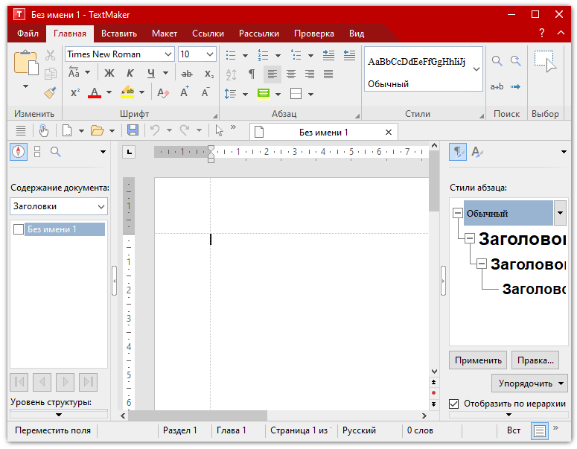Image resolution: width=577 pixels, height=449 pixels.
Task: Click the format painter brush icon
Action: (x=50, y=93)
